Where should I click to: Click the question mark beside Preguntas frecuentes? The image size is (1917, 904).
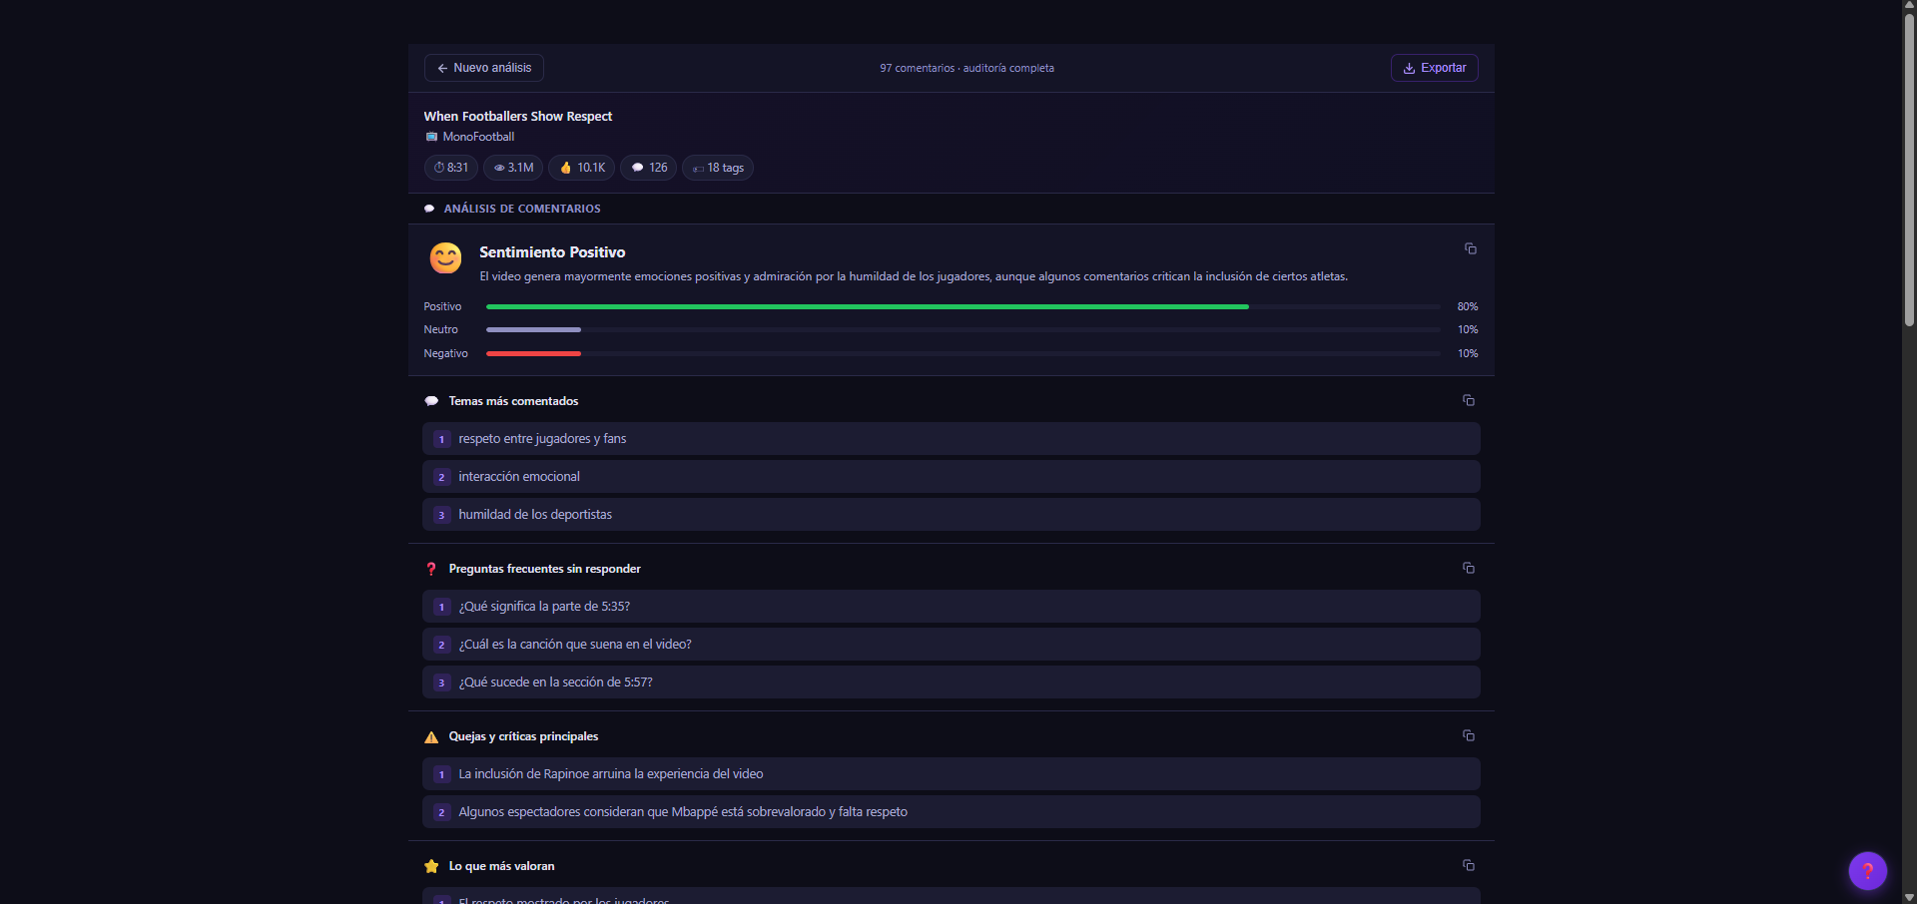pyautogui.click(x=431, y=569)
